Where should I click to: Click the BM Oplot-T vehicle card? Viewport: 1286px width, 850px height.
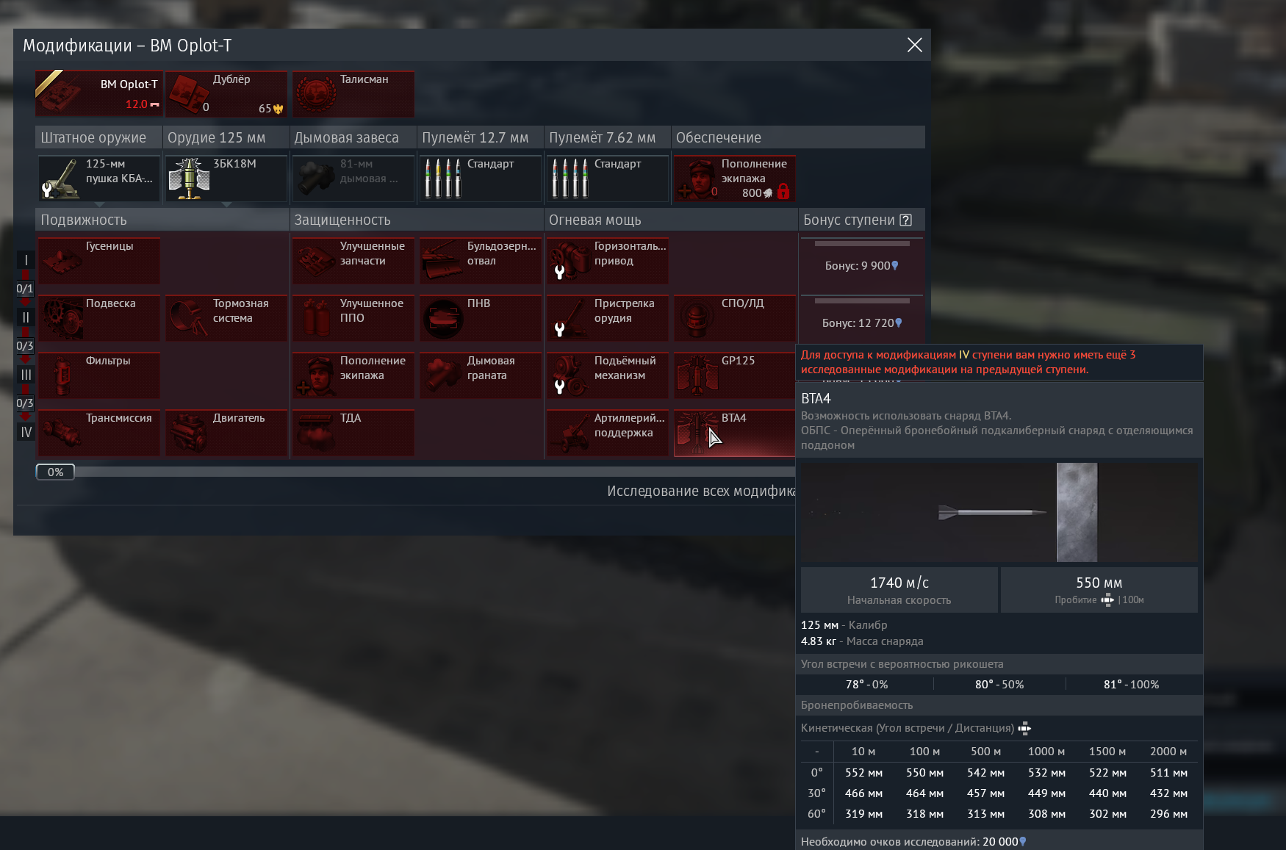(98, 93)
